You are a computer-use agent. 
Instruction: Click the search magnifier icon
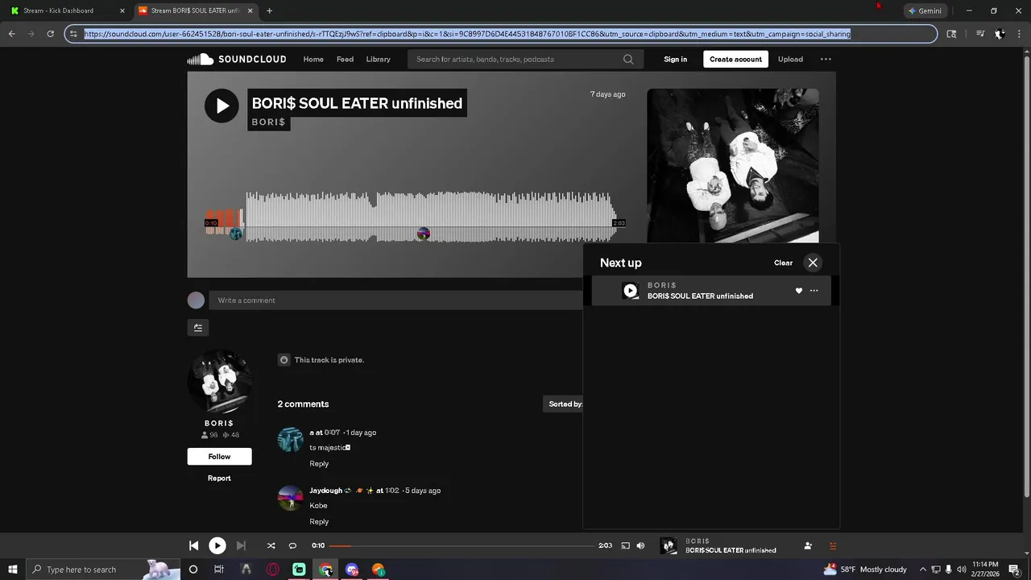[x=628, y=59]
